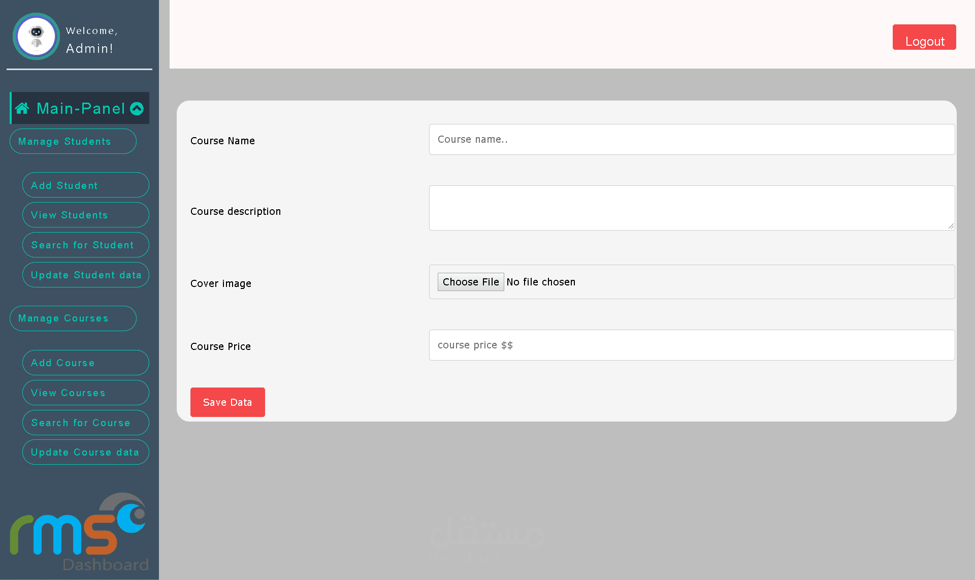The height and width of the screenshot is (580, 975).
Task: Open View Students from the sidebar
Action: pyautogui.click(x=85, y=215)
